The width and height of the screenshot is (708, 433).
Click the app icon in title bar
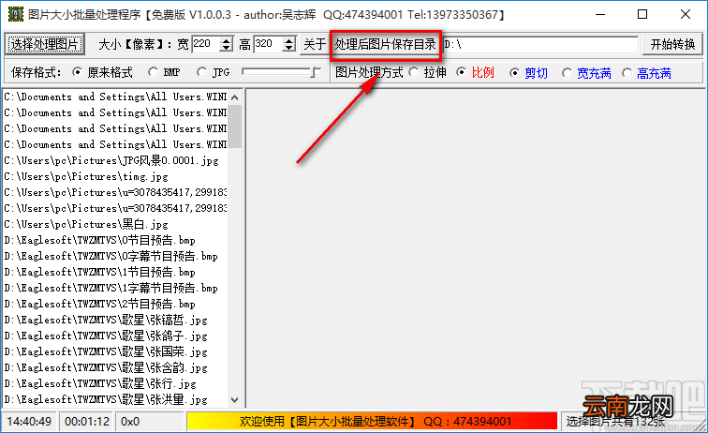15,14
